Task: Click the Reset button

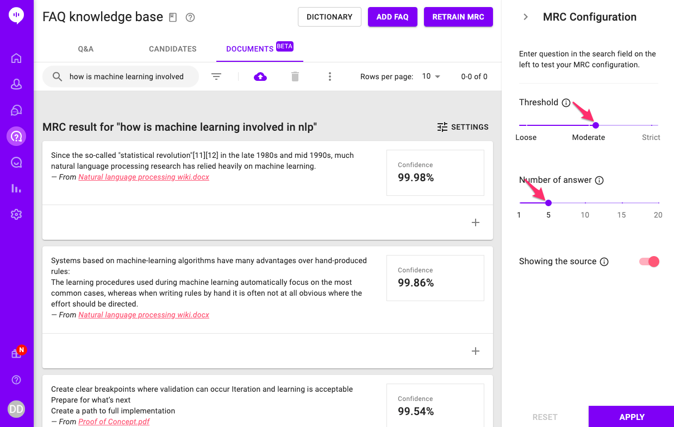Action: click(545, 417)
